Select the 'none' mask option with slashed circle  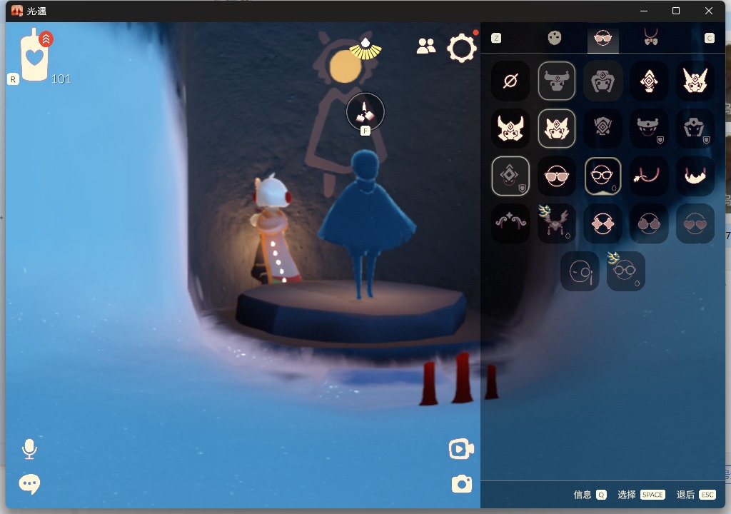[510, 81]
